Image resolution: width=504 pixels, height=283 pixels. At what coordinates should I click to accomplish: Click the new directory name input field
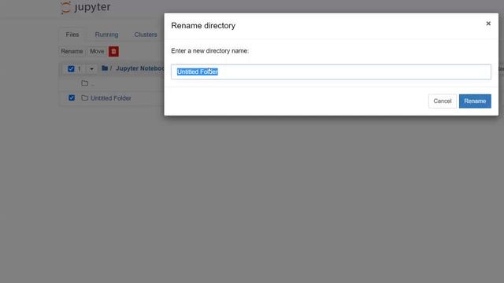coord(331,72)
